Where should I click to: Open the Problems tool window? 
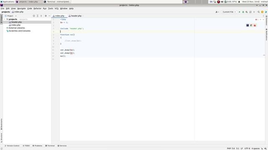point(37,146)
